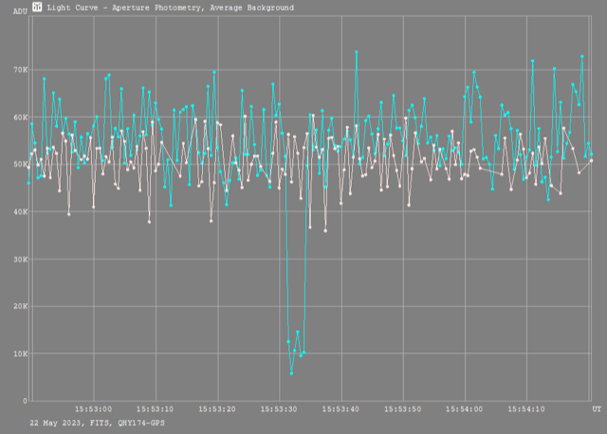Click the 15:53:30 time label
Viewport: 607px width, 434px height.
[x=279, y=409]
